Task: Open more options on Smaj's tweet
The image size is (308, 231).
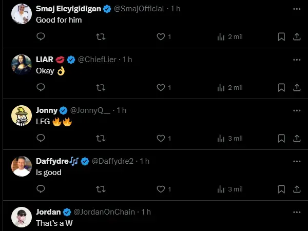Action: click(x=296, y=9)
